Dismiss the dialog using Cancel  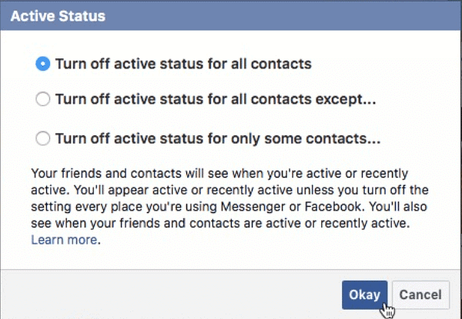[x=420, y=294]
